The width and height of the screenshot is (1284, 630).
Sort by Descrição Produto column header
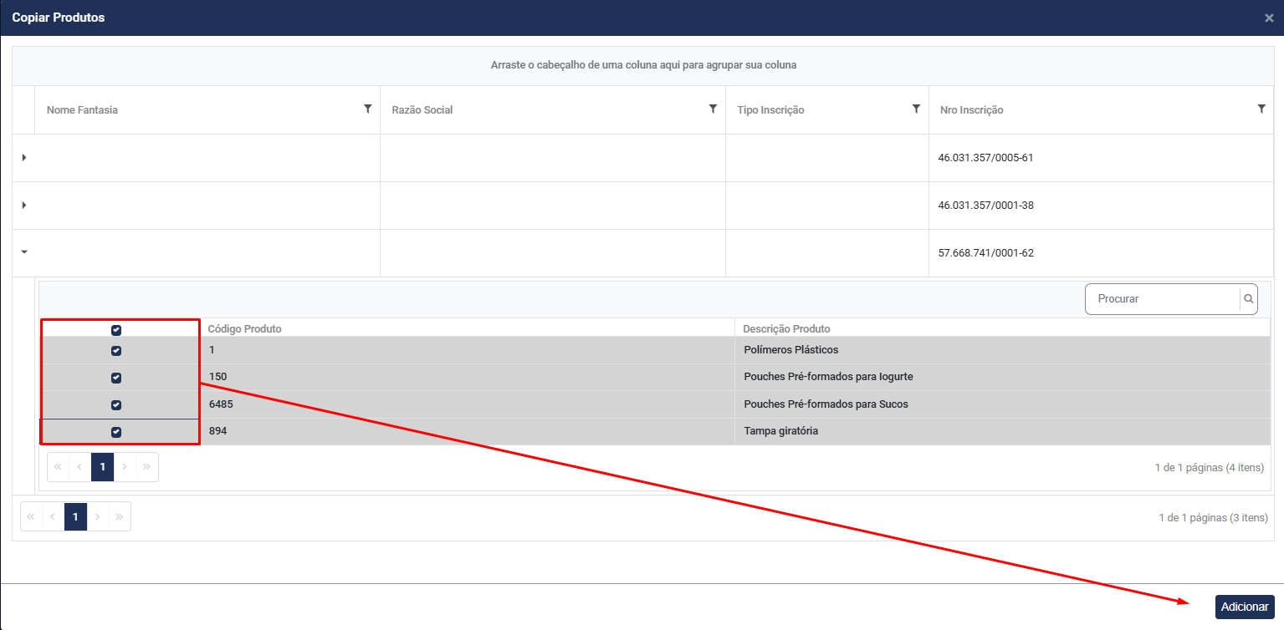pos(786,329)
